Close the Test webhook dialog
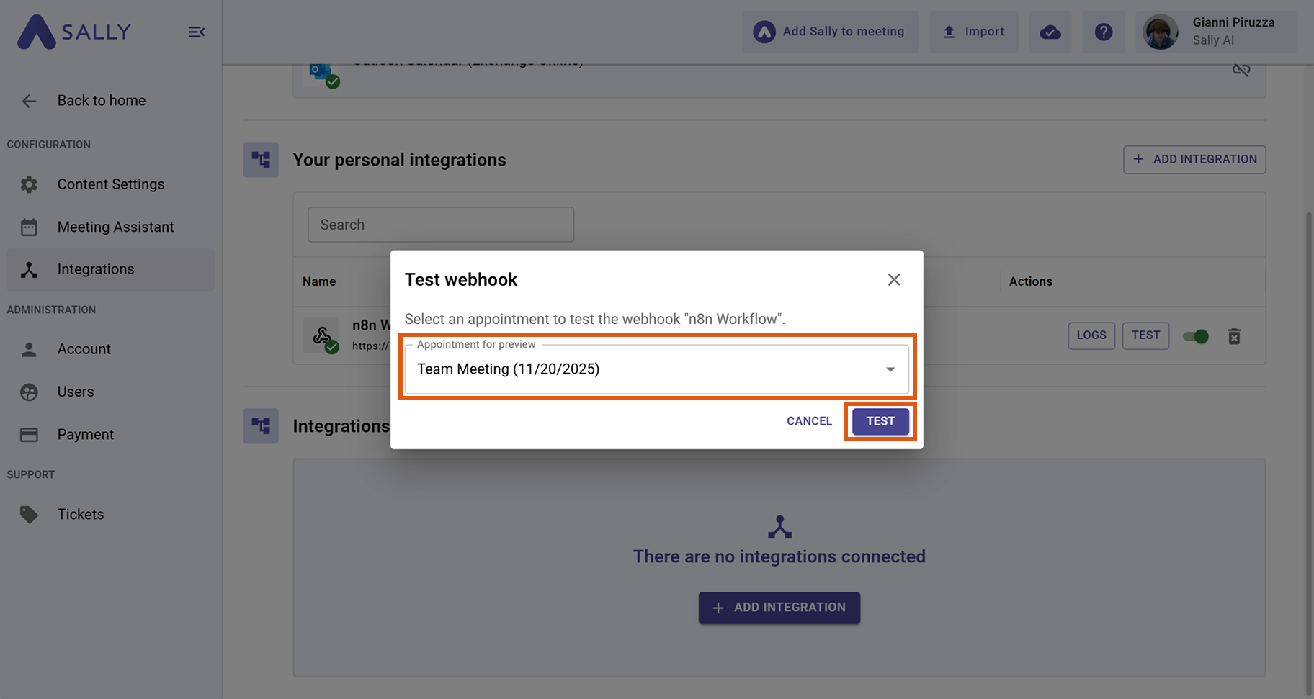 894,279
